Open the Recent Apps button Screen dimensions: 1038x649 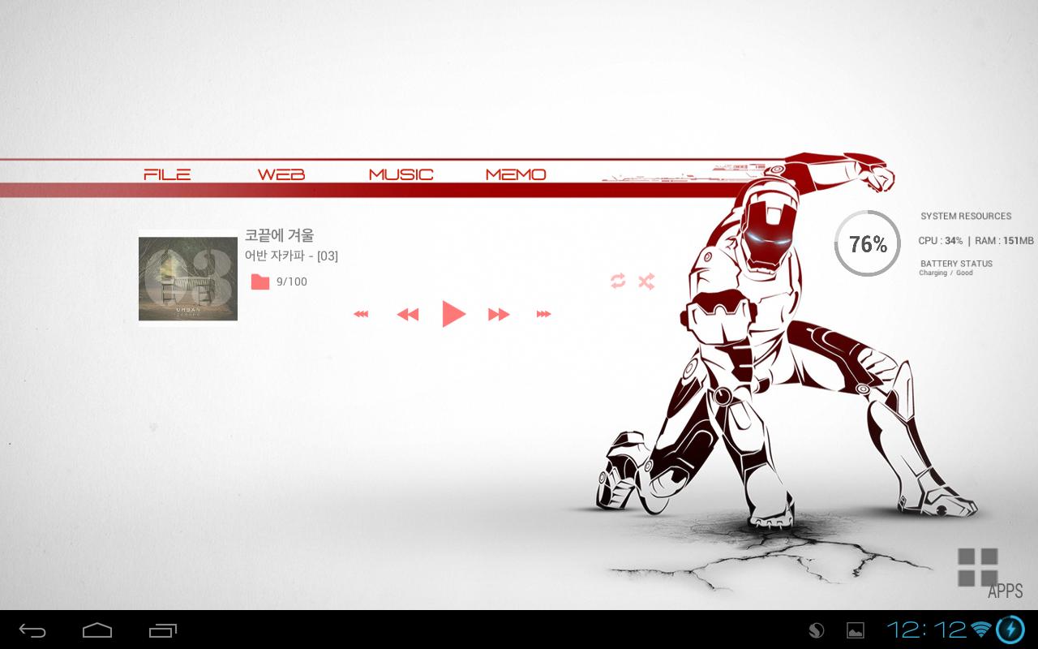pos(163,630)
